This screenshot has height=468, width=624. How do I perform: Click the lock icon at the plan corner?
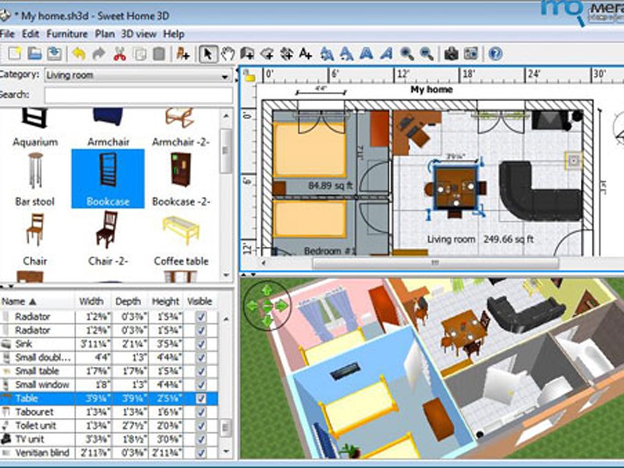249,76
